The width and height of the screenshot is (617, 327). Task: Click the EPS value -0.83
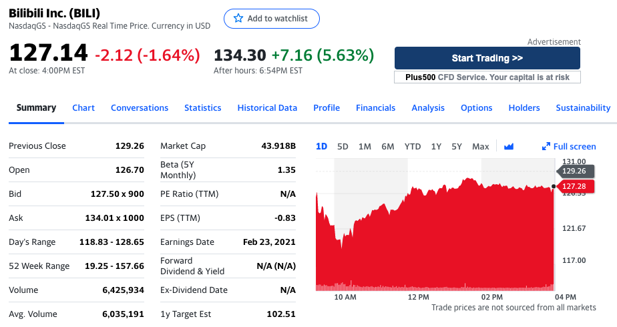click(x=285, y=218)
